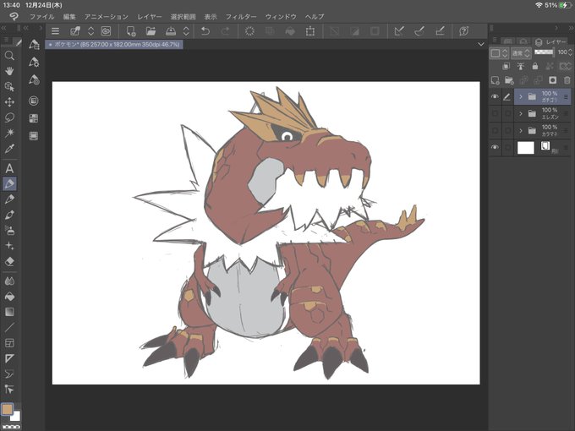This screenshot has height=431, width=575.
Task: Expand the カラマネ layer folder
Action: 520,131
